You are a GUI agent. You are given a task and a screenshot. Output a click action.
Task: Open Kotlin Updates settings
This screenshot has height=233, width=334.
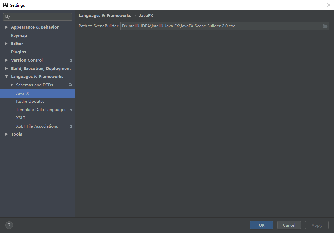[x=30, y=102]
